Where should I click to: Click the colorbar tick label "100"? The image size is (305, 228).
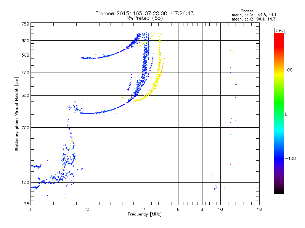pyautogui.click(x=289, y=70)
